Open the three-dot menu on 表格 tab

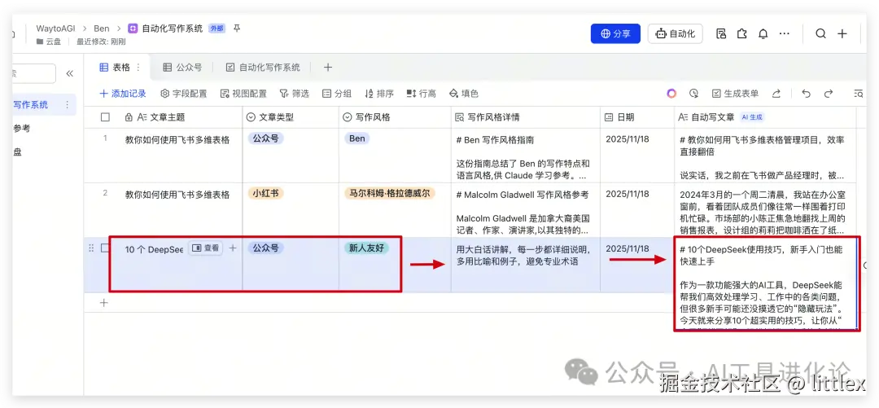click(x=138, y=68)
